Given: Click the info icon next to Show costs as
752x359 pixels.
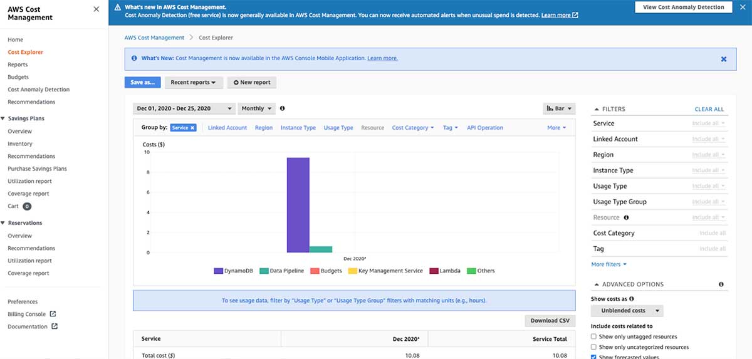Looking at the screenshot, I should pos(631,299).
